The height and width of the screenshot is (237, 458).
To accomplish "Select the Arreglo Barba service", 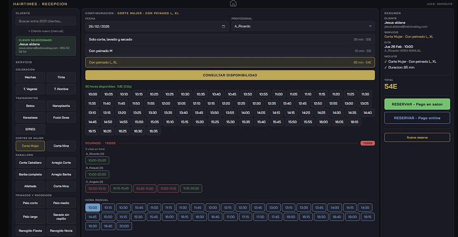I will 61,174.
